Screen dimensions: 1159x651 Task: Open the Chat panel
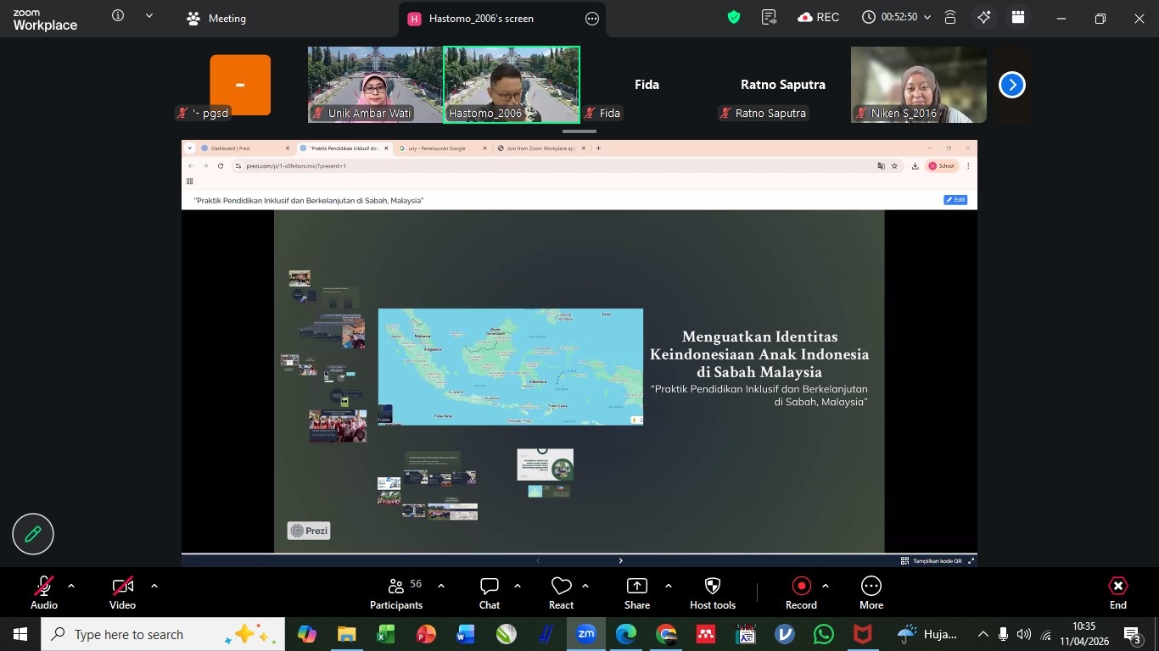(490, 593)
